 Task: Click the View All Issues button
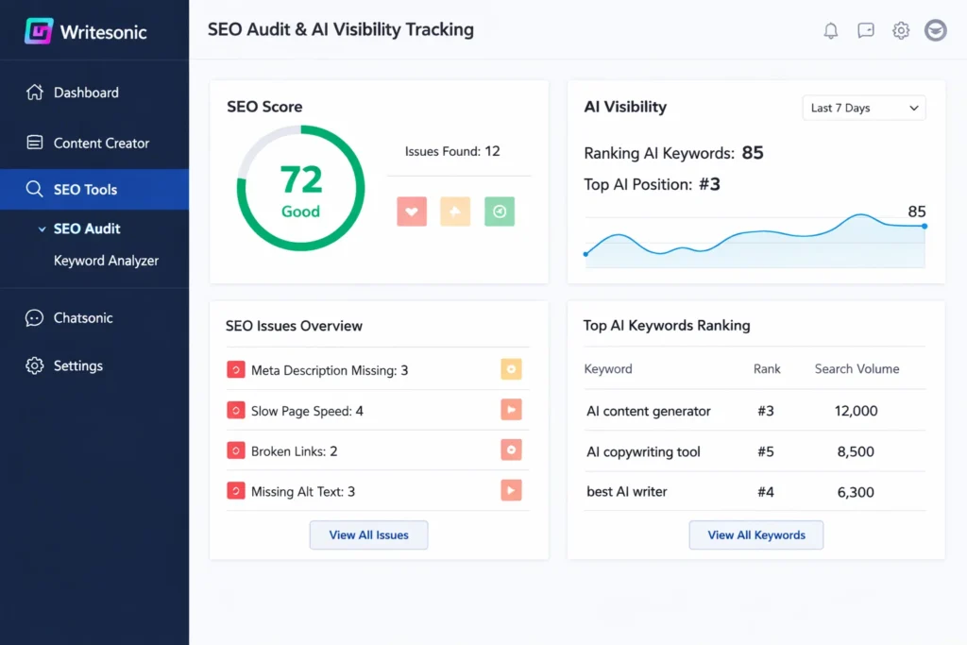click(x=368, y=535)
